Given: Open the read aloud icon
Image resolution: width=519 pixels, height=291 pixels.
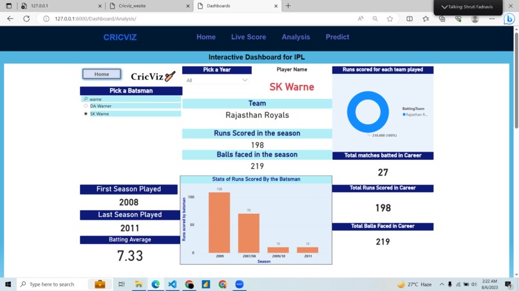Looking at the screenshot, I should [361, 19].
